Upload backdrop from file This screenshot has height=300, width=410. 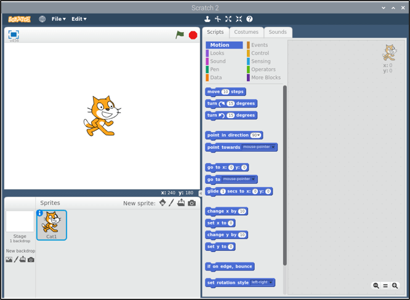click(x=23, y=259)
